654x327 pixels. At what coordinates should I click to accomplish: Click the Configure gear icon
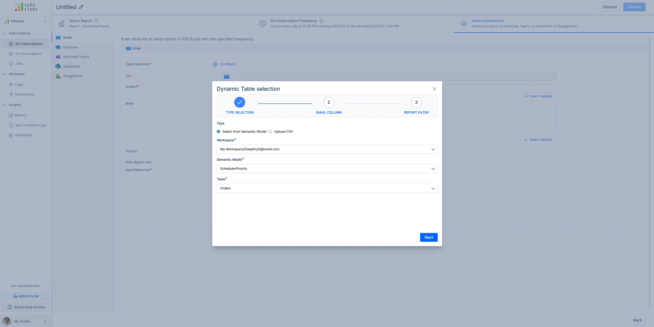point(215,64)
